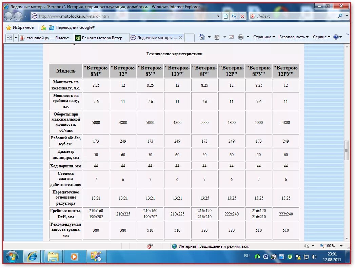Viewport: 355px width, 268px height.
Task: Launch Windows Media Player from taskbar
Action: point(74,257)
